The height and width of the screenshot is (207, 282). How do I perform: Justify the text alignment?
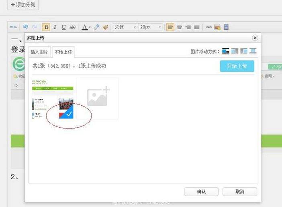point(197,27)
